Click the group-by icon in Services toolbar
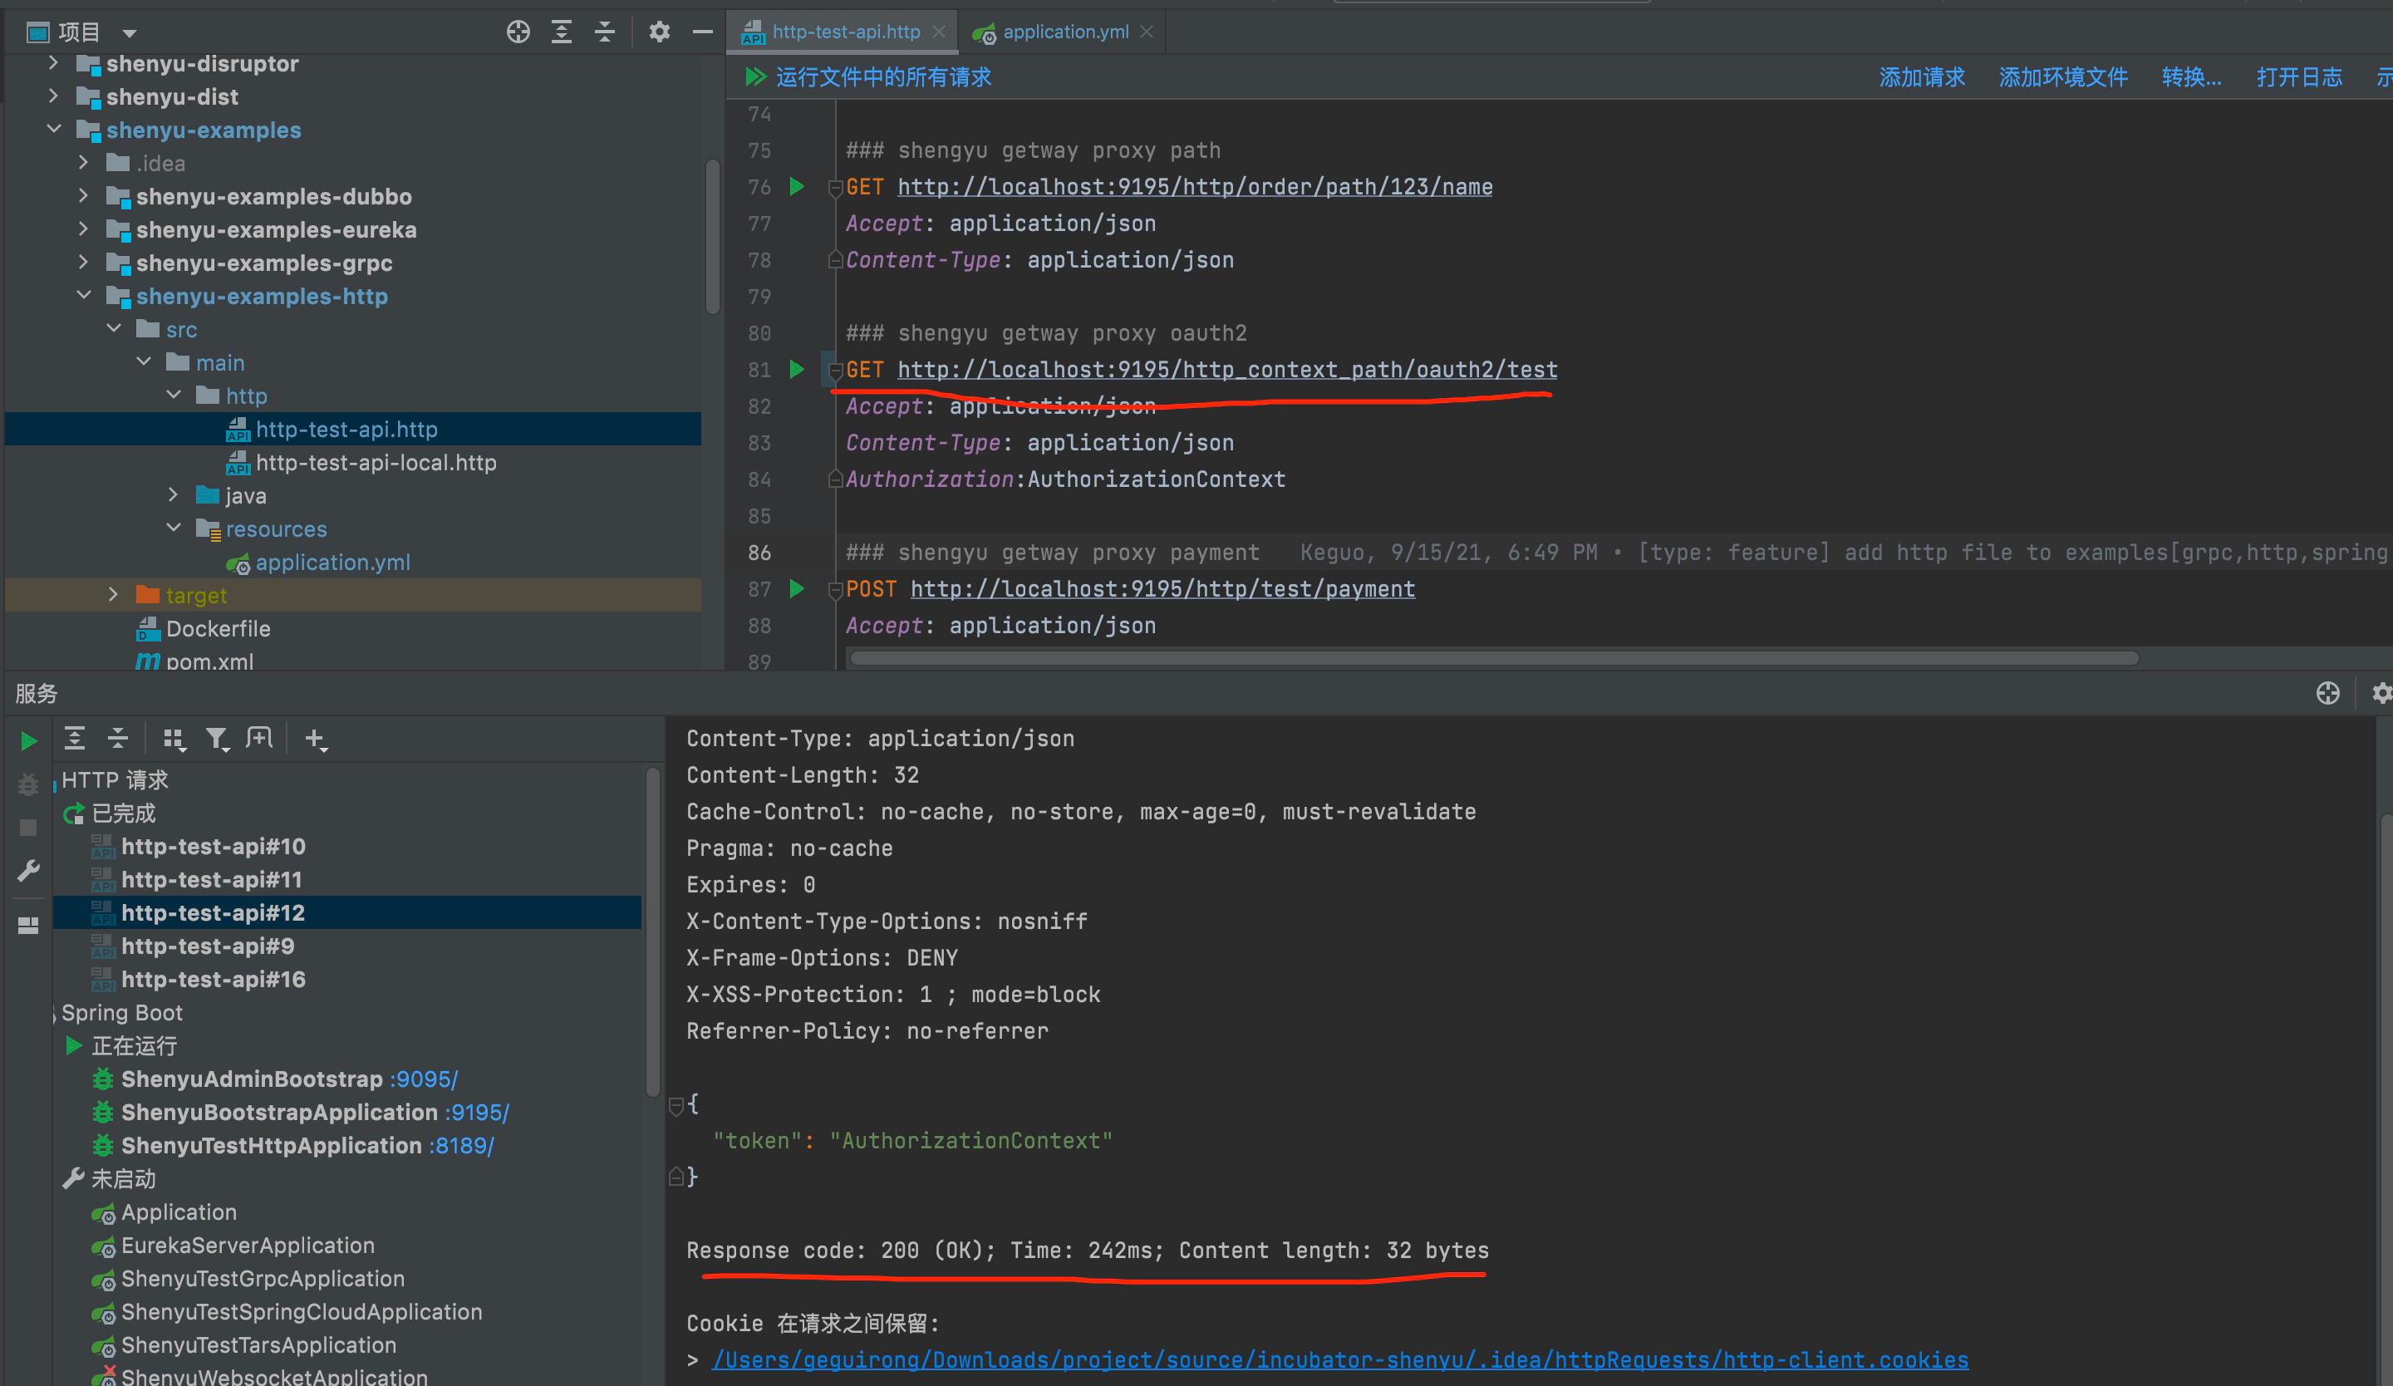The height and width of the screenshot is (1386, 2393). [x=173, y=738]
